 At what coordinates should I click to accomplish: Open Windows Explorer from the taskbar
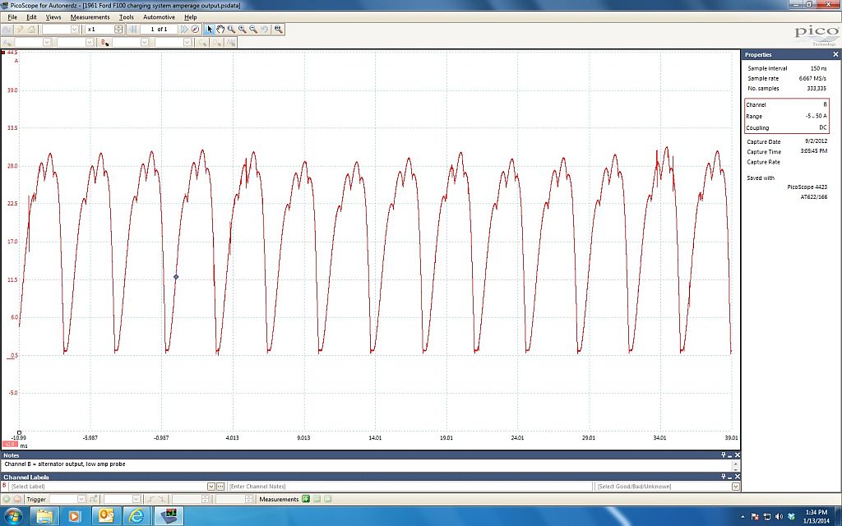coord(44,516)
